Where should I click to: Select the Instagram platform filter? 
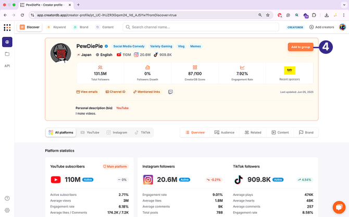(x=117, y=132)
